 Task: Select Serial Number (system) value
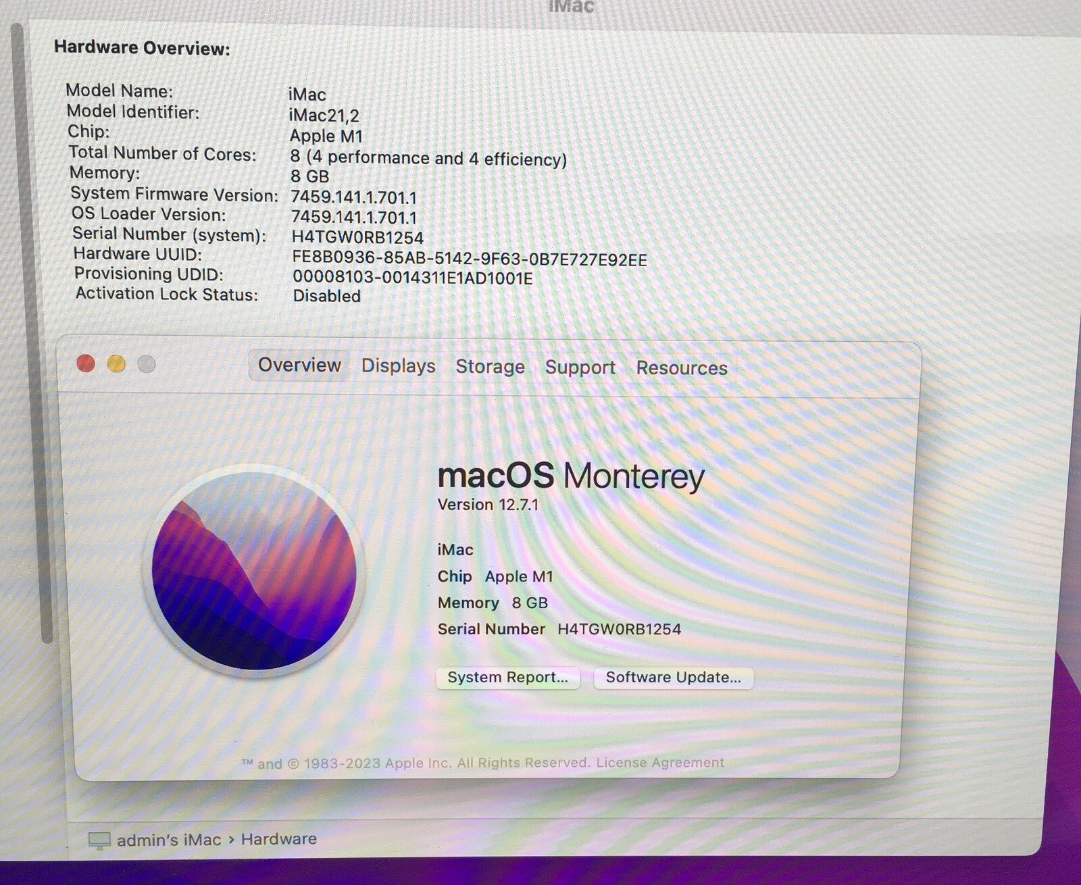pos(357,238)
